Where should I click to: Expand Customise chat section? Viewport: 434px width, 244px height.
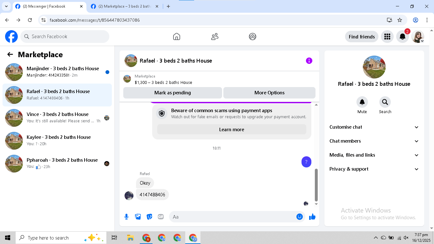[374, 127]
